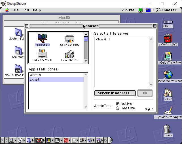Open AppleTalk switch control strip module
This screenshot has width=182, height=144.
click(12, 140)
